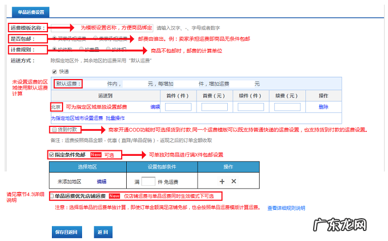388x241 pixels.
Task: Click the 设置包邮条件 table header
Action: (x=162, y=167)
